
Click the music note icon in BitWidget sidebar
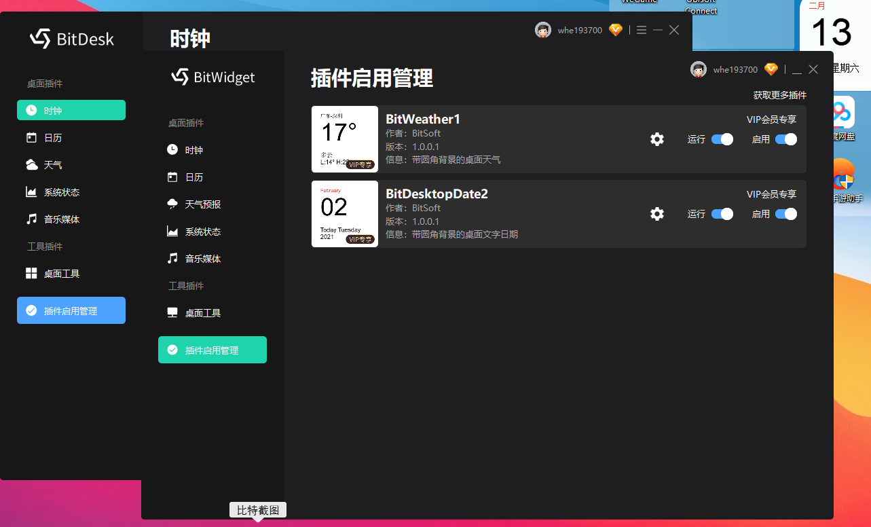[172, 258]
